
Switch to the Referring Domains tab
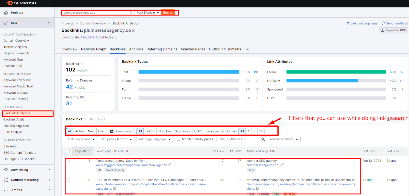[162, 49]
